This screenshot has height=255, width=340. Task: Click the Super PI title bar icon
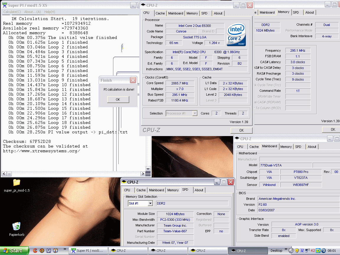pyautogui.click(x=4, y=5)
